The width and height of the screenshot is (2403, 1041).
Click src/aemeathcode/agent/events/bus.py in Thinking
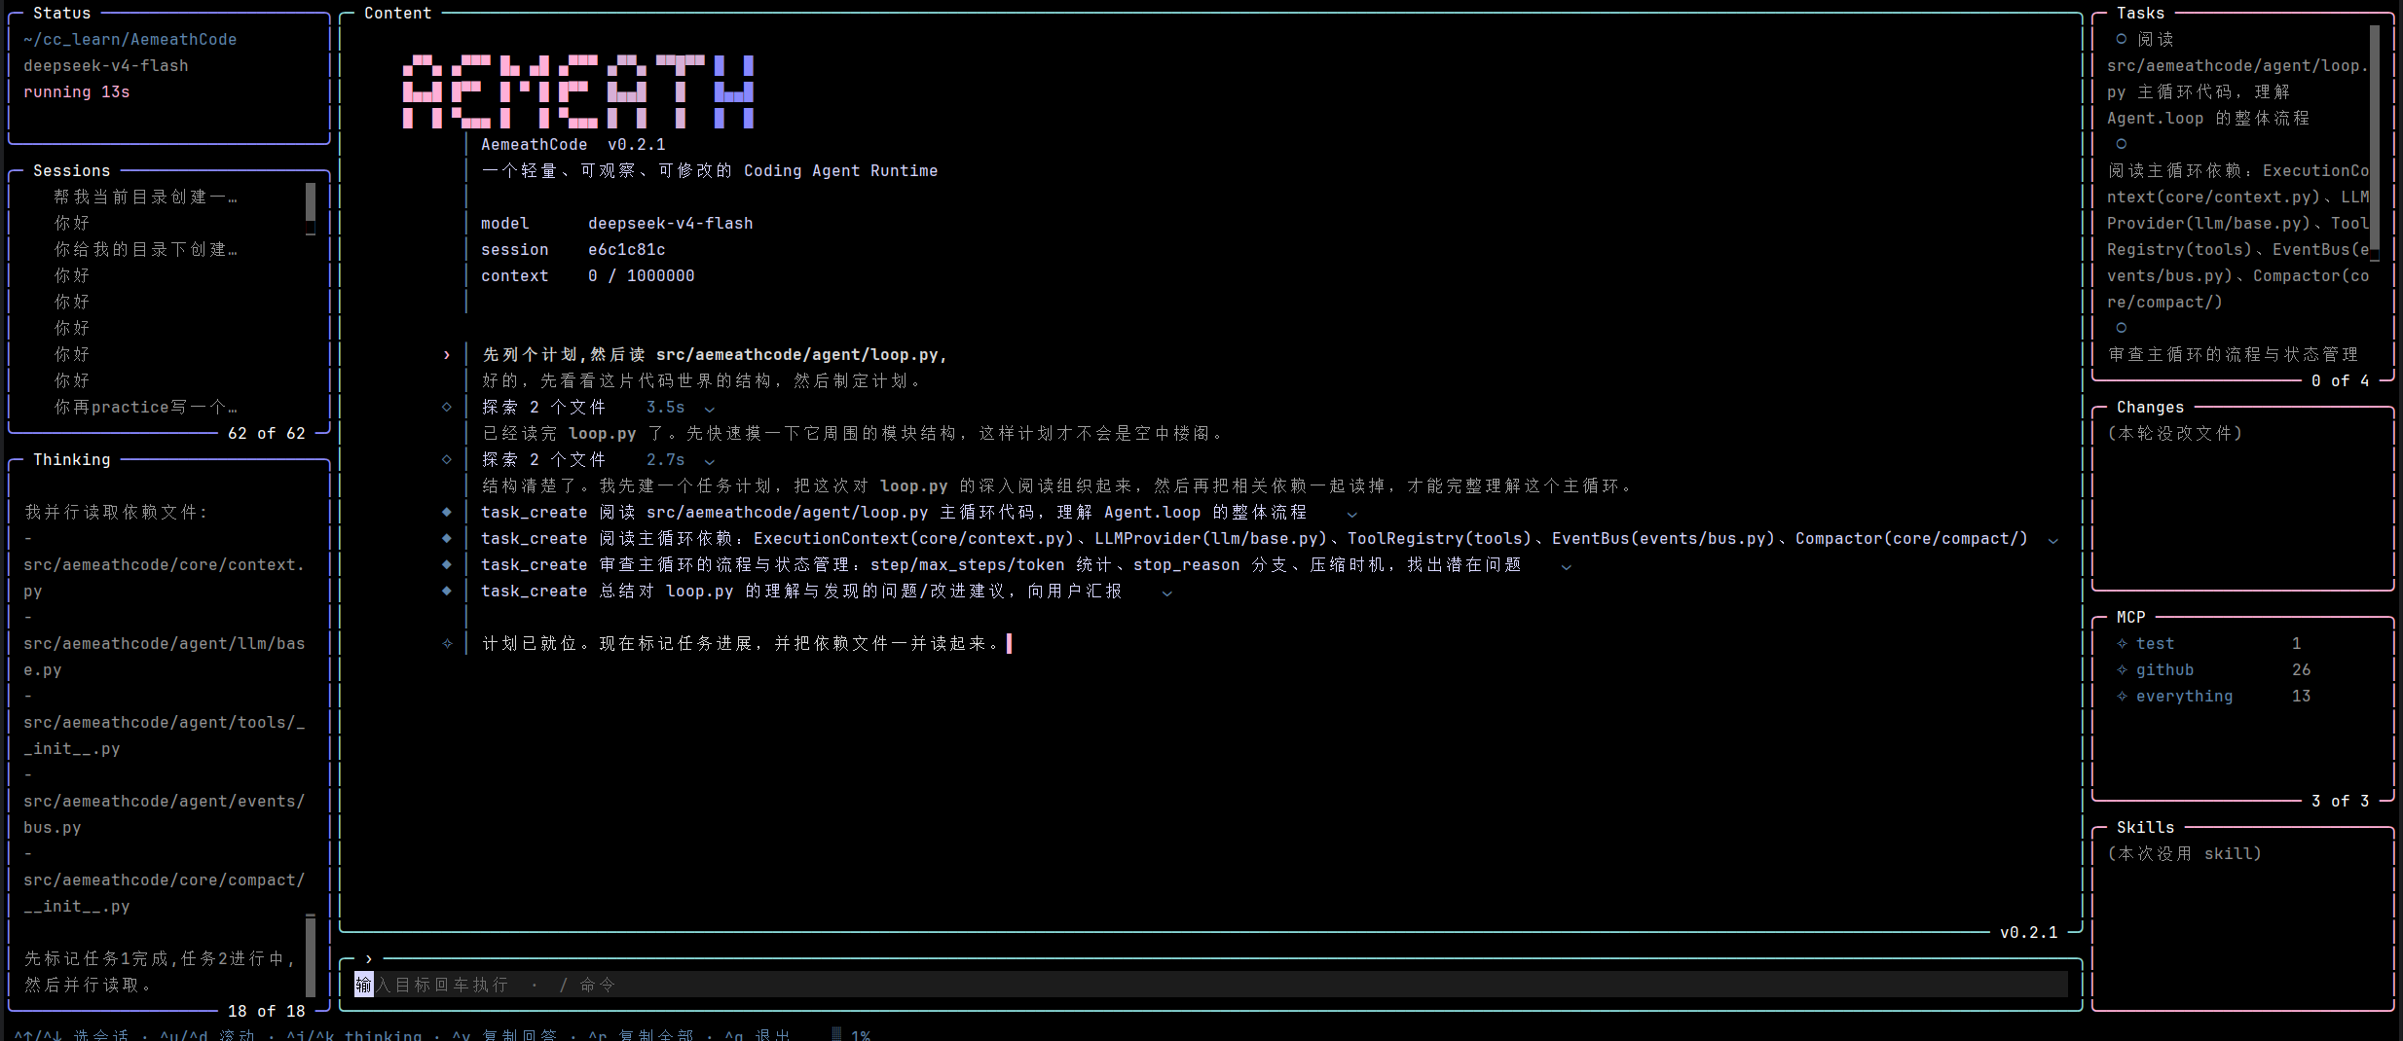(x=165, y=814)
